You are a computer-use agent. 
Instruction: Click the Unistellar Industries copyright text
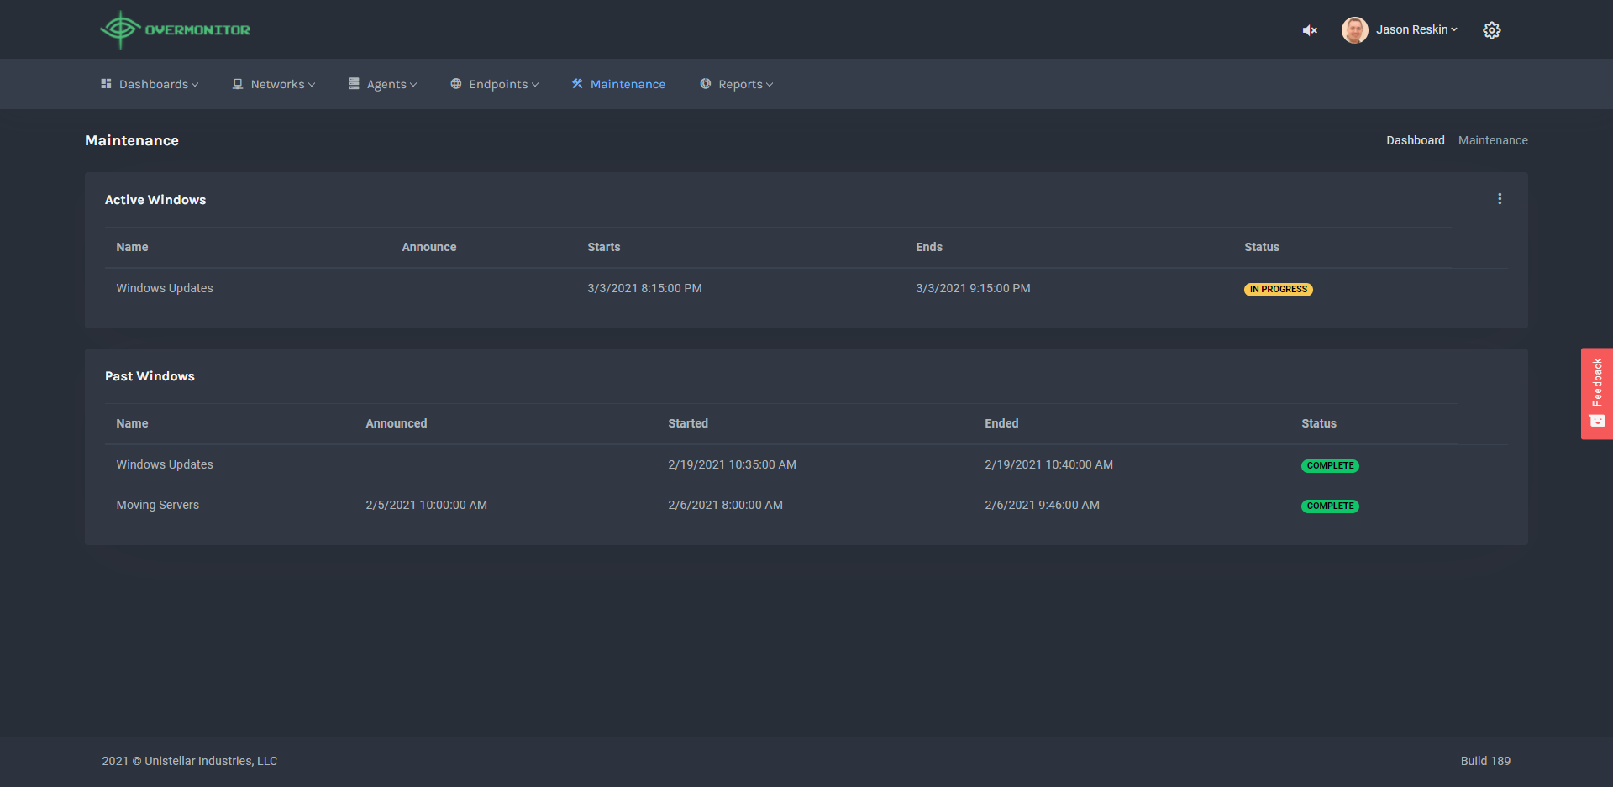tap(190, 761)
